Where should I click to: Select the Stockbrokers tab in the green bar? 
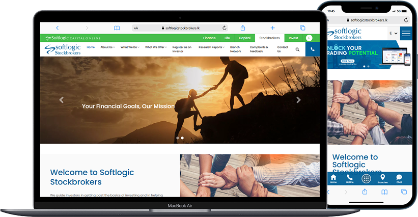click(269, 38)
